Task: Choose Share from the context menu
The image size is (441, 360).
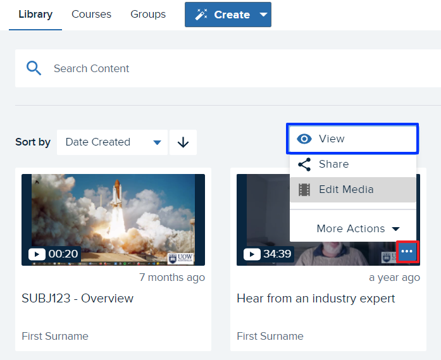Action: tap(352, 164)
